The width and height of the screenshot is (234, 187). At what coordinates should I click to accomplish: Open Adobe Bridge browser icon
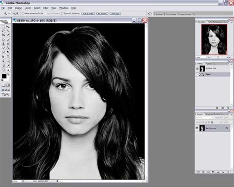tap(150, 14)
